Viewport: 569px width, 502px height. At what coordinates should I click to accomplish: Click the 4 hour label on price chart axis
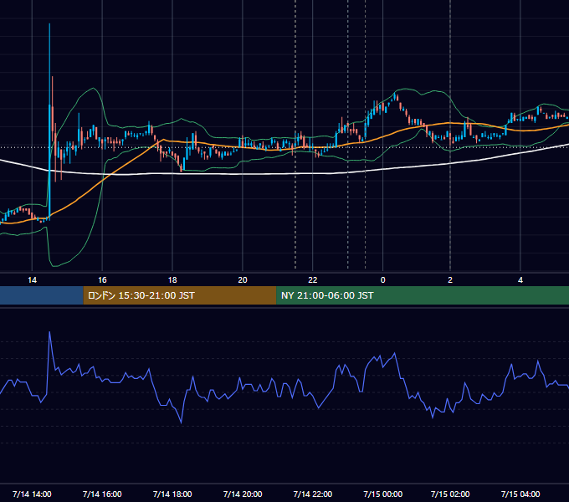pos(520,280)
